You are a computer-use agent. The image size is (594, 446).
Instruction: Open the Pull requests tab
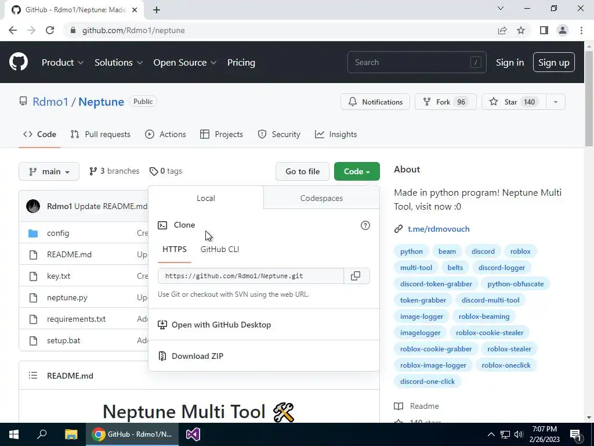point(100,134)
